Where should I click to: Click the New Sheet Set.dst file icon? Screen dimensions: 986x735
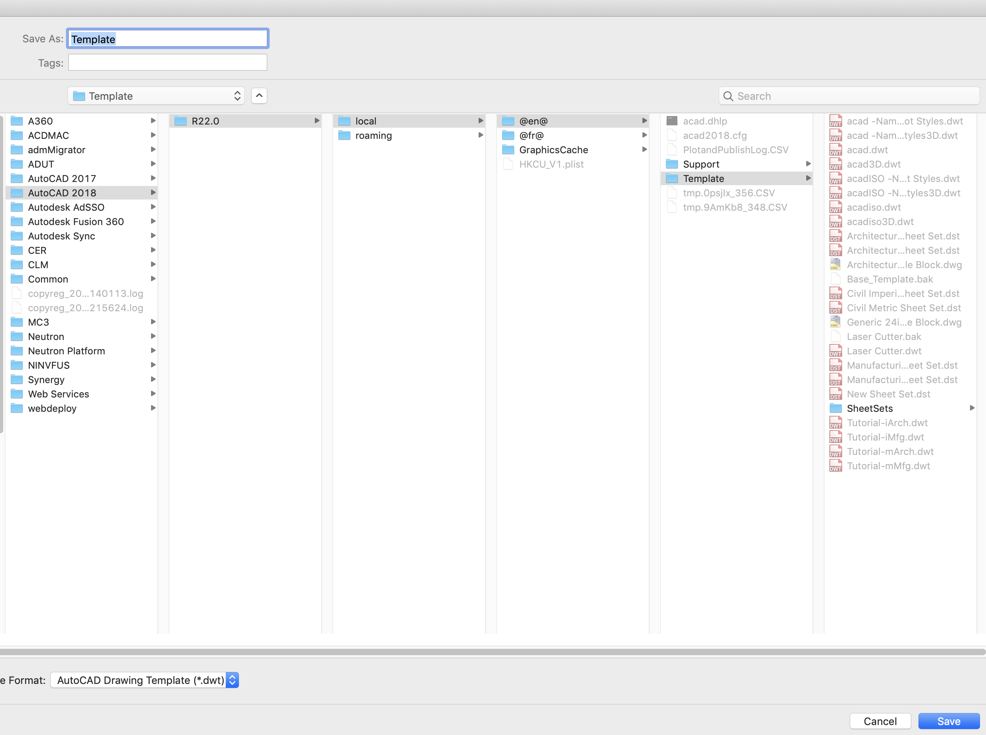[x=835, y=394]
